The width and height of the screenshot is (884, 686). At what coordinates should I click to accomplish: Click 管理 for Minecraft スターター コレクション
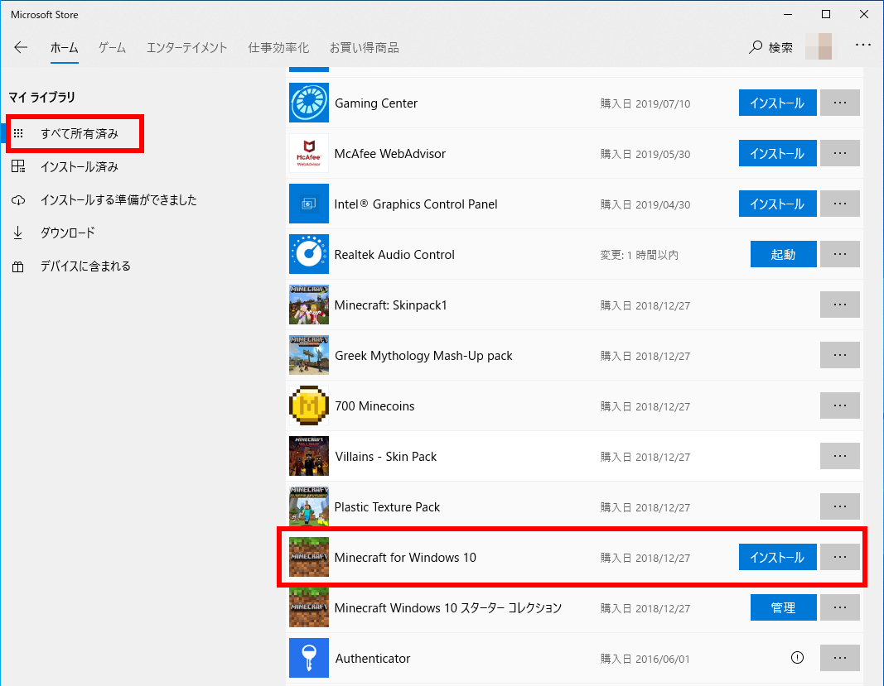783,607
